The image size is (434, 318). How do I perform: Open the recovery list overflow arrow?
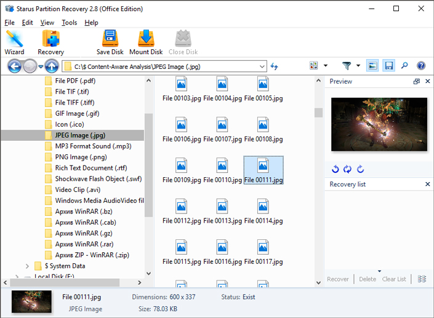[379, 271]
